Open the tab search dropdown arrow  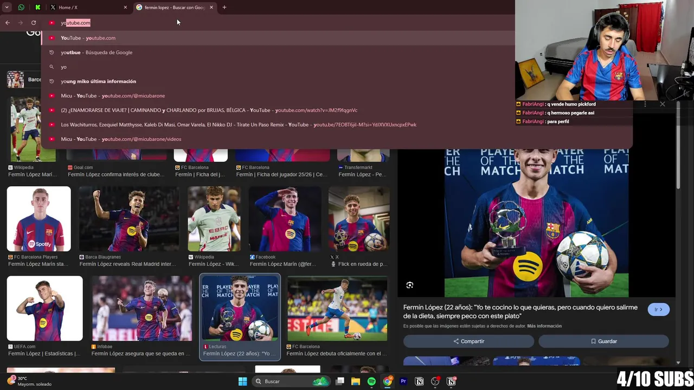coord(7,7)
